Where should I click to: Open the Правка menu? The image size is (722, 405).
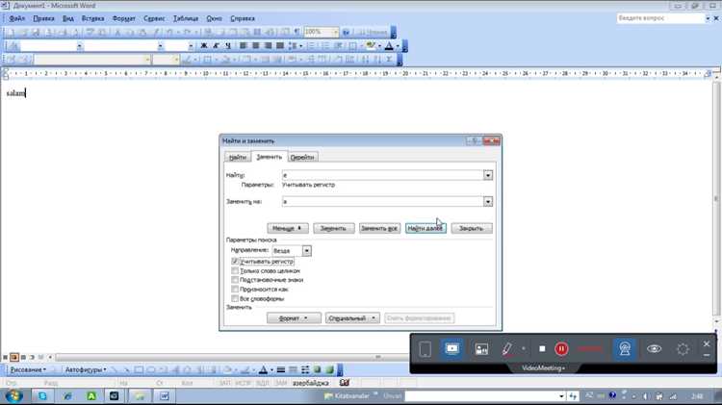point(43,18)
